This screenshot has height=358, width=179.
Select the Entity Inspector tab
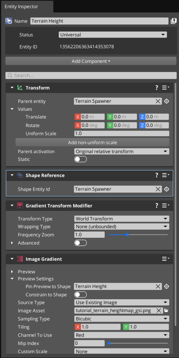[21, 7]
